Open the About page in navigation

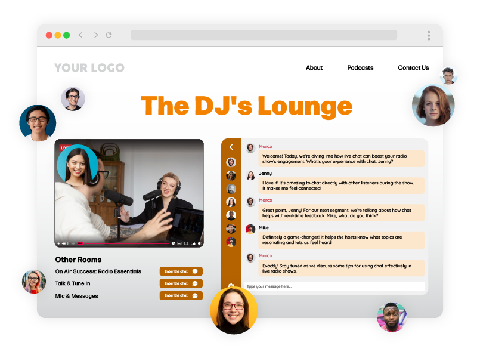tap(314, 68)
